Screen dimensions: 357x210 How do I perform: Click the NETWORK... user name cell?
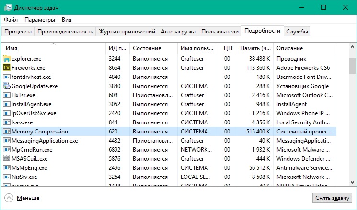[196, 150]
